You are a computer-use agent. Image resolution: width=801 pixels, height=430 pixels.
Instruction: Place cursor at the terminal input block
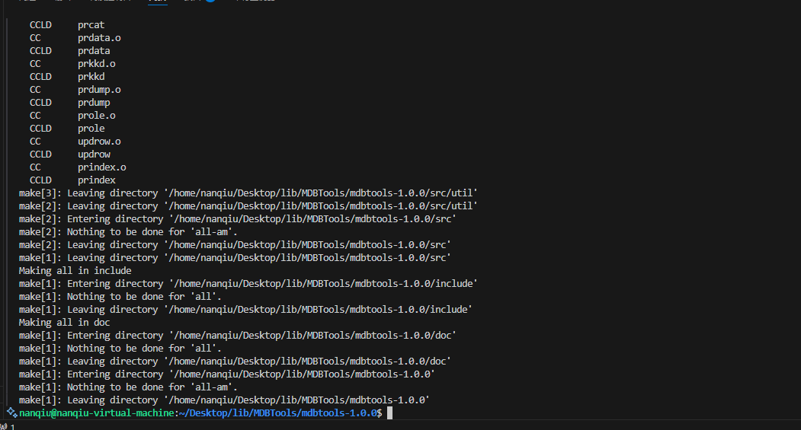coord(389,412)
